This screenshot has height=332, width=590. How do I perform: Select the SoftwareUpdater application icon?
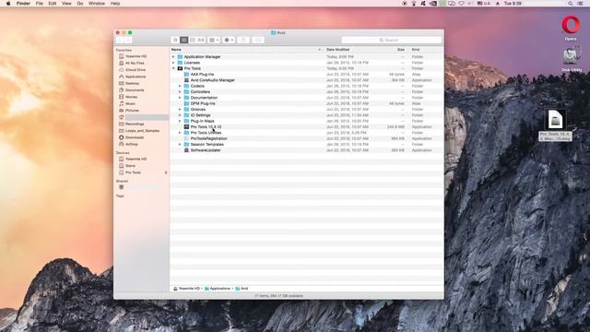186,150
